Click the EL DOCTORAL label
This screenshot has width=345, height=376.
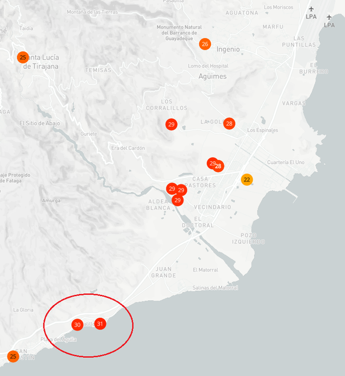(197, 222)
